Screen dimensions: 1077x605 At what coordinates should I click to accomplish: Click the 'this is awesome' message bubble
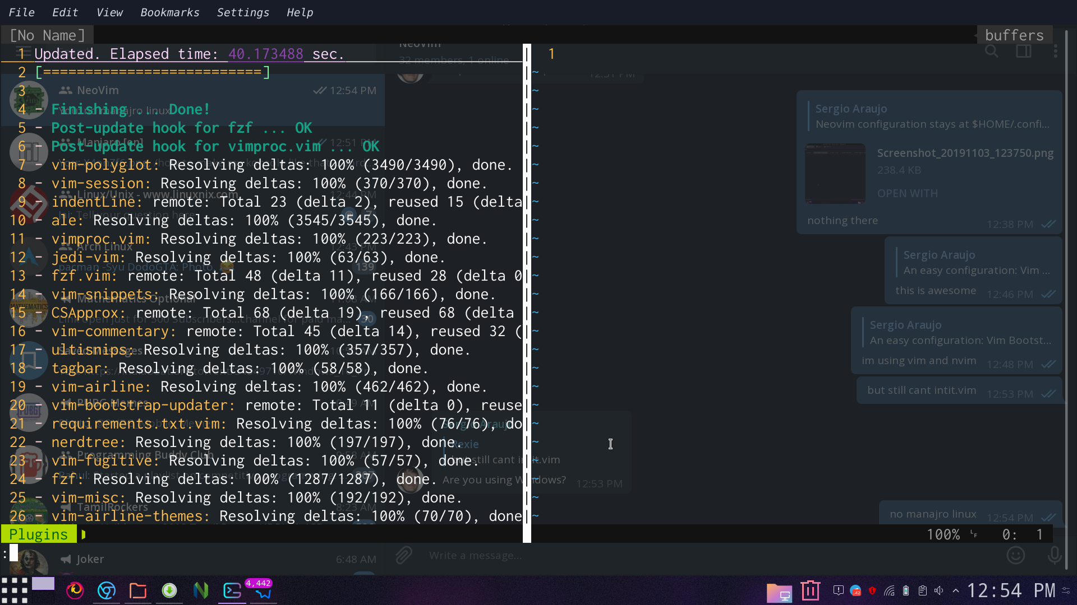tap(973, 271)
